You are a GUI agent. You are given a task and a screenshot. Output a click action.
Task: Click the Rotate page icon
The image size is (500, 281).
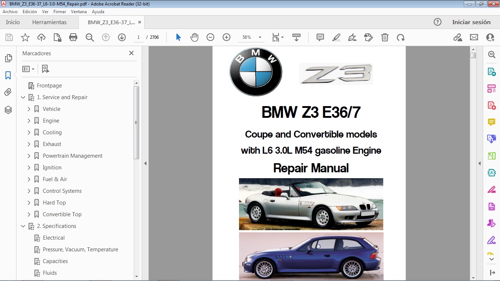click(x=401, y=37)
